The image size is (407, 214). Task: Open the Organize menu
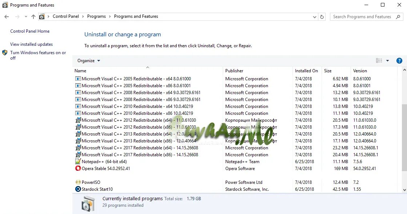89,61
